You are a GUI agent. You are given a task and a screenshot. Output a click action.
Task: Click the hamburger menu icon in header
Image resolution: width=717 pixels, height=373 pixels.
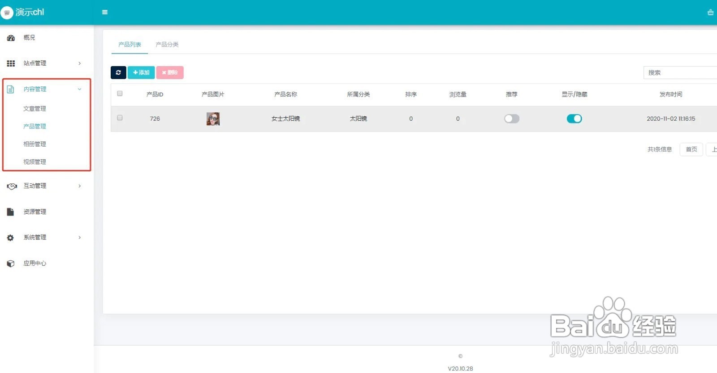105,12
